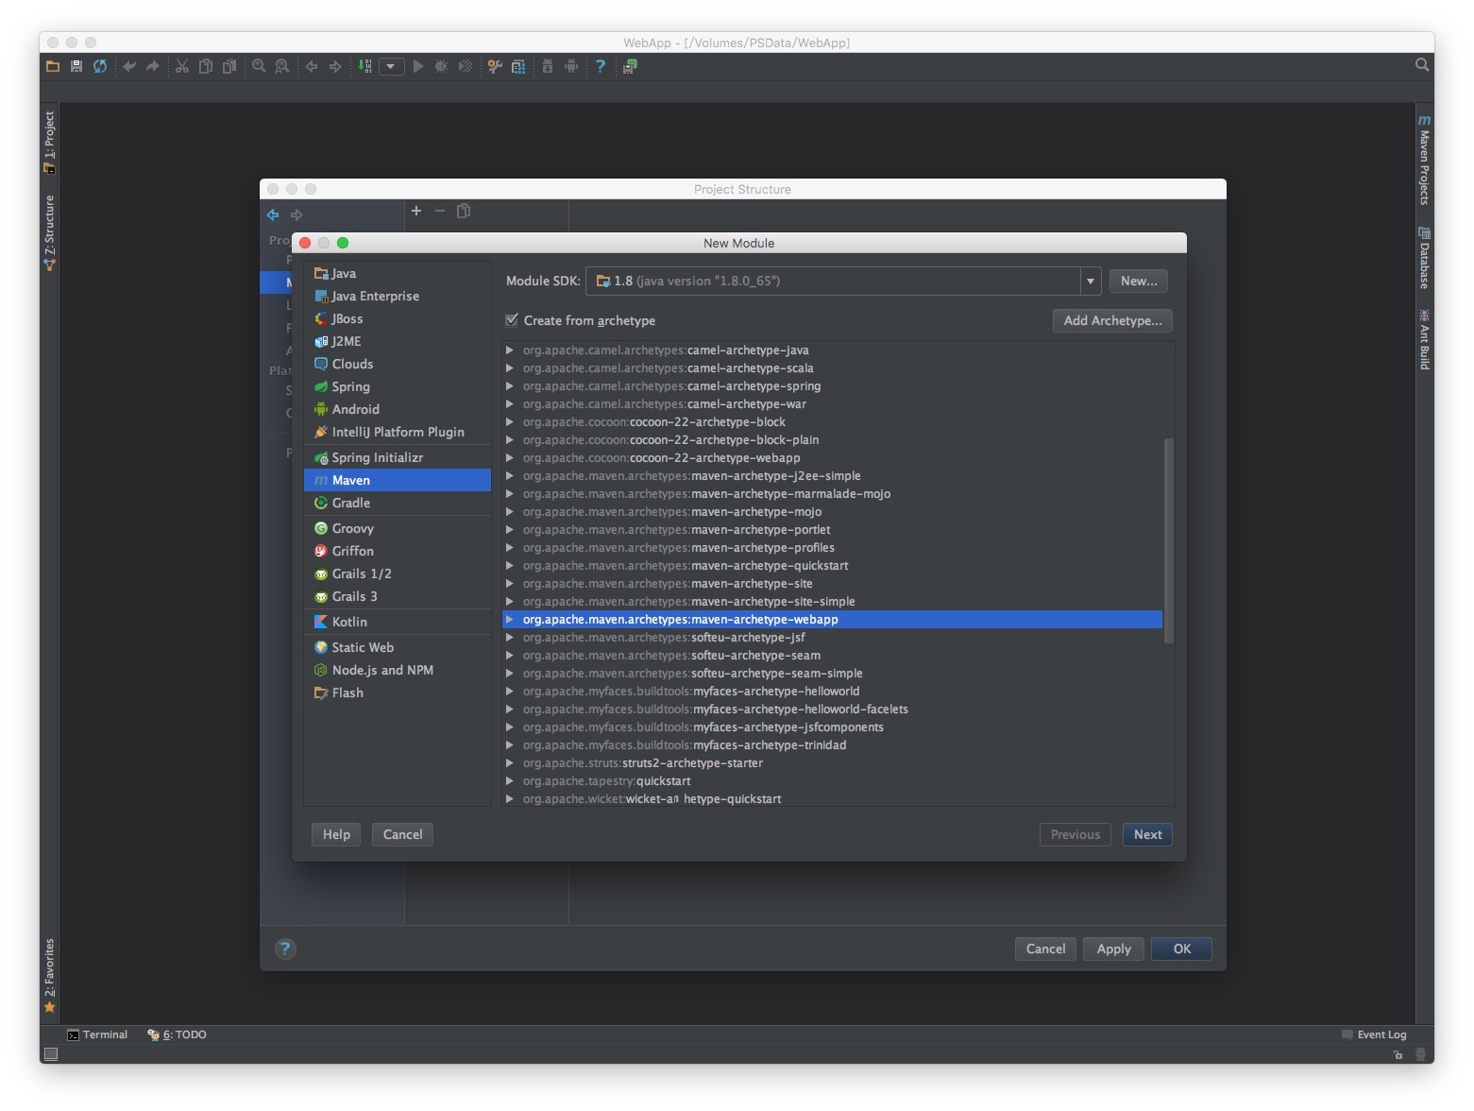Click the Run play icon
This screenshot has height=1111, width=1474.
pos(418,66)
